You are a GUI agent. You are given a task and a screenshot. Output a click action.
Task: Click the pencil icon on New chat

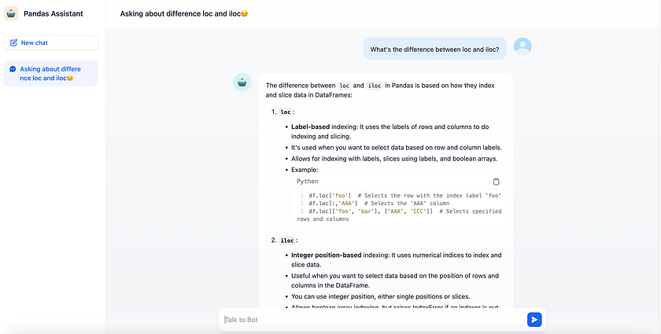click(x=13, y=42)
